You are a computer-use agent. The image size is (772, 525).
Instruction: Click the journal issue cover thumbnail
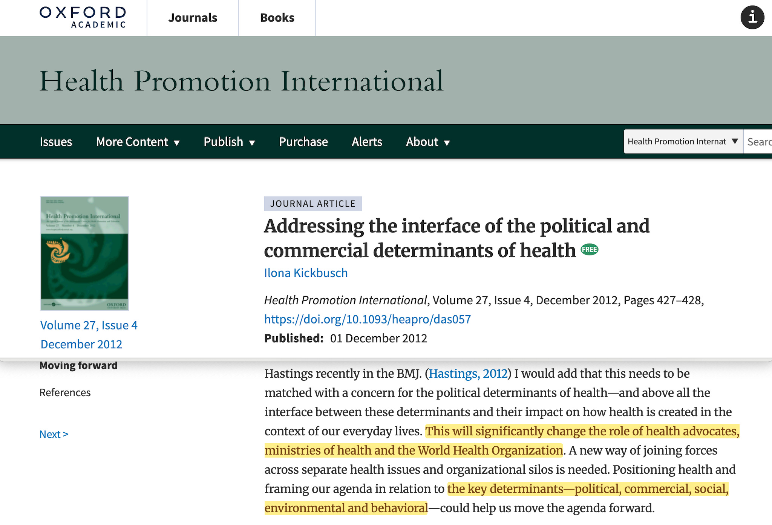pos(84,253)
